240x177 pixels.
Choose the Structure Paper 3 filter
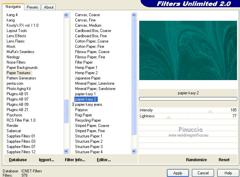(89, 147)
